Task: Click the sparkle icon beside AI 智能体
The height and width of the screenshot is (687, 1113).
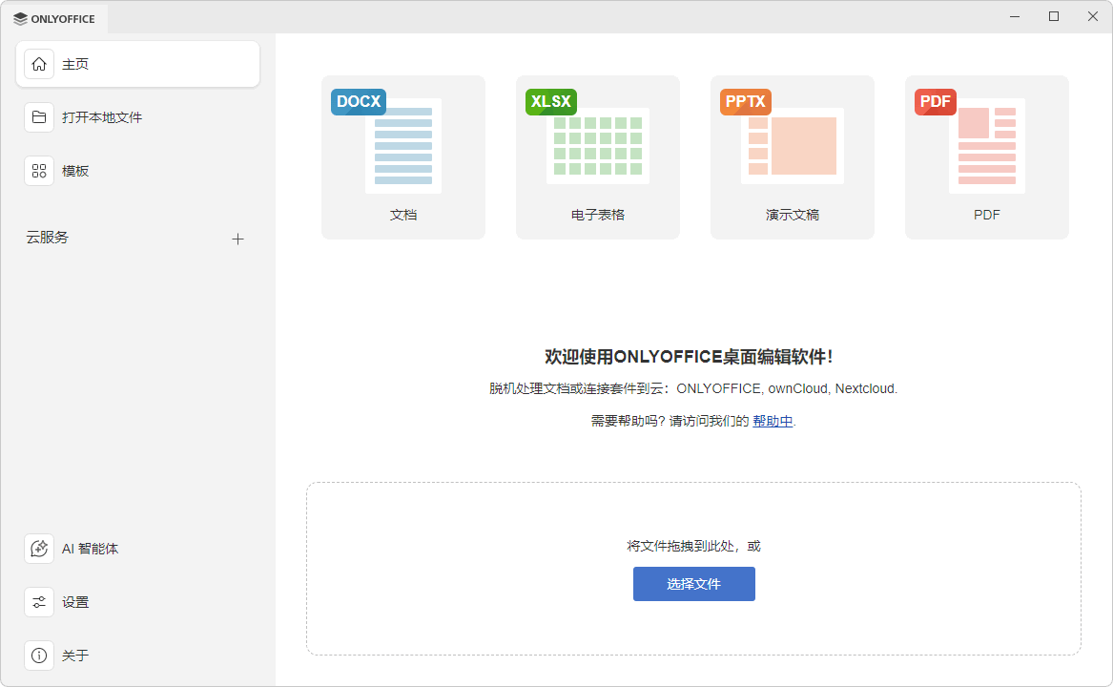Action: click(x=39, y=549)
